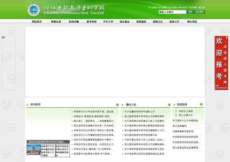230x162 pixels.
Task: Open the 校情总览 navigation item
Action: click(x=56, y=22)
